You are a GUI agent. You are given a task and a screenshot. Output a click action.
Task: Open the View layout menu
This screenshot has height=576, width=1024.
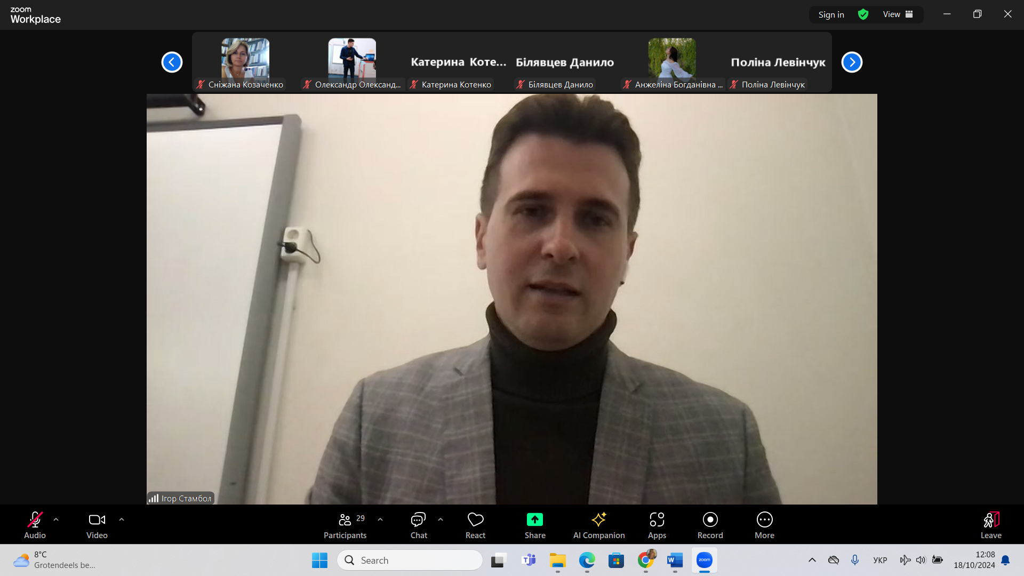click(898, 14)
